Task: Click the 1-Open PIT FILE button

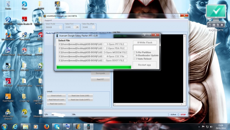Action: coord(115,44)
